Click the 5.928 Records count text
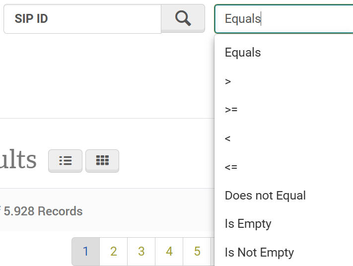353x266 pixels. (43, 211)
